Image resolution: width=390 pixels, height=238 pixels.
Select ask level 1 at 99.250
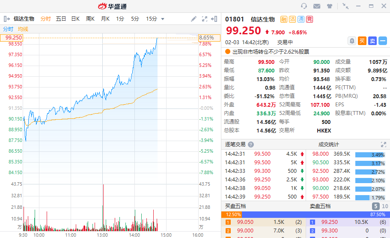[348, 222]
